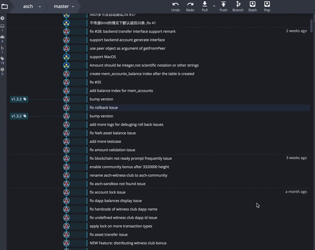Expand the collapsed left sidebar panel
Screen dimensions: 315x250
[2, 18]
